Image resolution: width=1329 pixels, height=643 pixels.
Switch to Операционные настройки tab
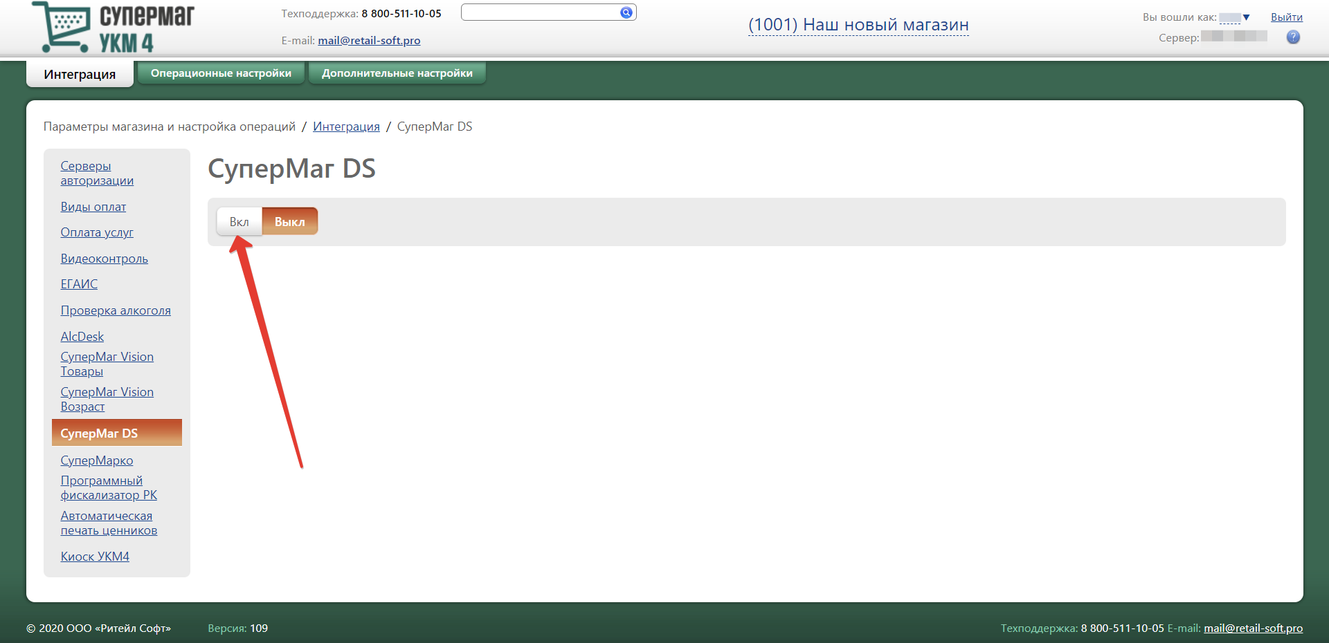tap(221, 73)
